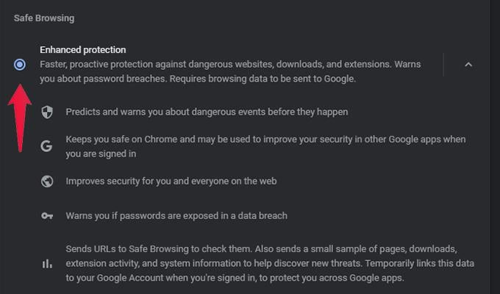Click the vertical divider beside the chevron
This screenshot has width=500, height=294.
[x=443, y=65]
